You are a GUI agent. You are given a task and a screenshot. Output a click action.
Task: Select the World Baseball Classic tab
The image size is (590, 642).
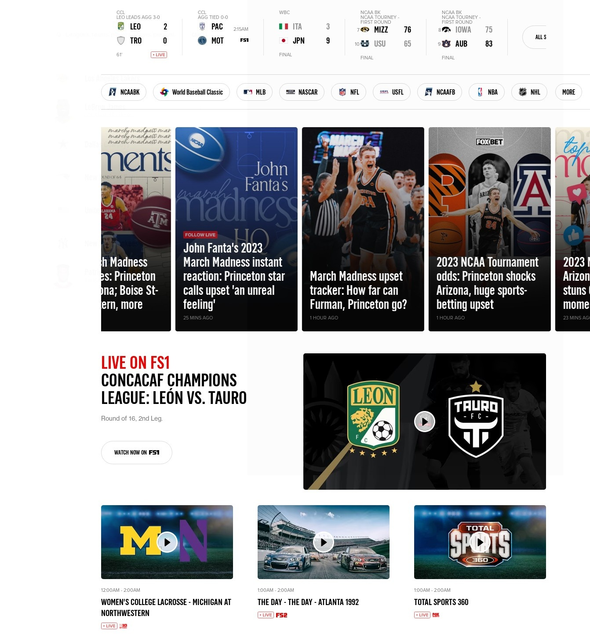(x=191, y=92)
